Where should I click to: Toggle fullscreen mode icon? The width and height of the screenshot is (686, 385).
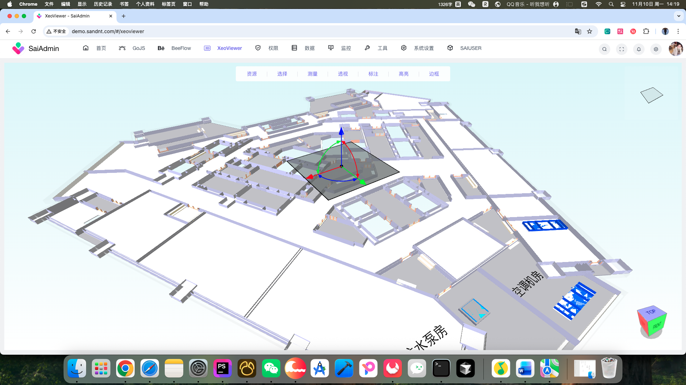pyautogui.click(x=622, y=49)
